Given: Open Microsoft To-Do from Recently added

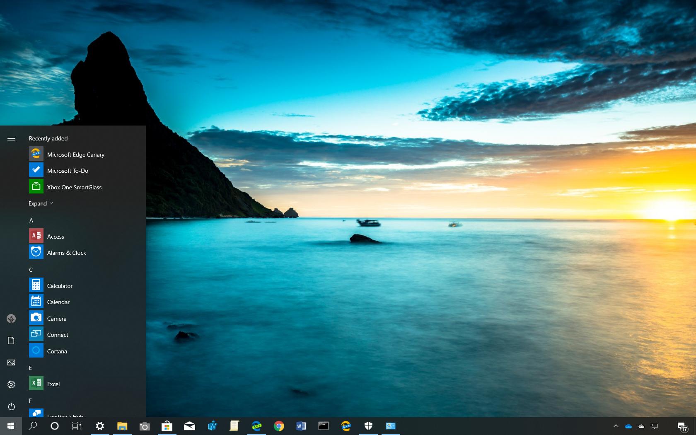Looking at the screenshot, I should coord(69,170).
